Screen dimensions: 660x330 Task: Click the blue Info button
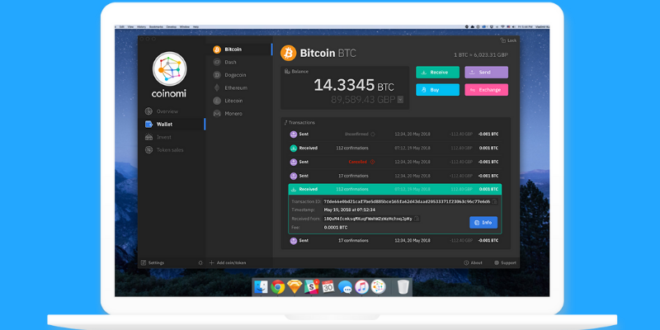tap(483, 223)
